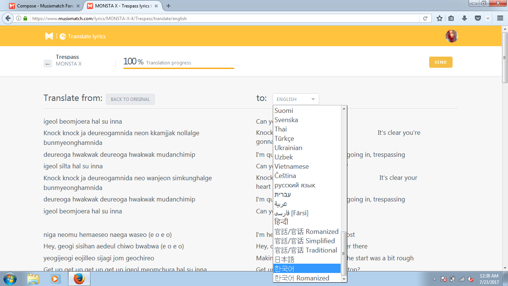
Task: Reload the page with refresh icon
Action: (425, 18)
